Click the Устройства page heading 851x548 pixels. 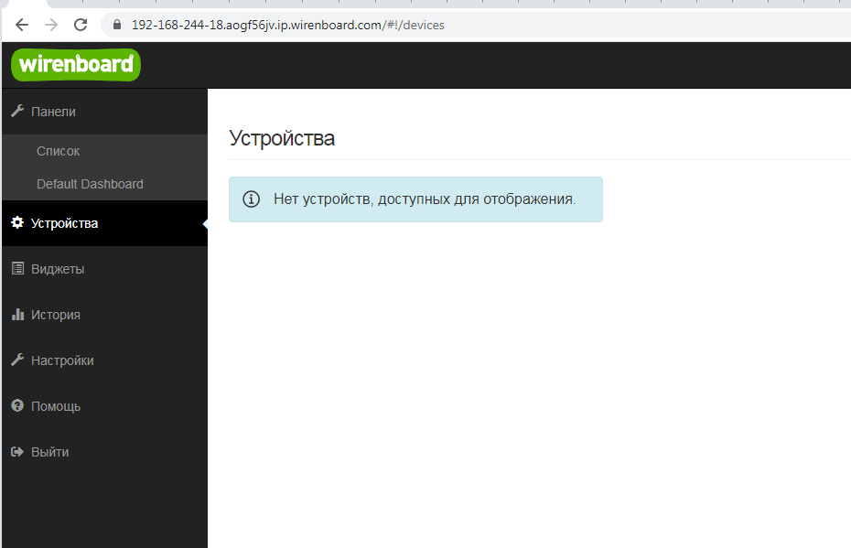(282, 138)
